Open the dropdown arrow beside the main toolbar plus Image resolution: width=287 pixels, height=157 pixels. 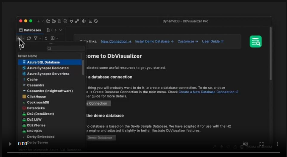[x=43, y=21]
